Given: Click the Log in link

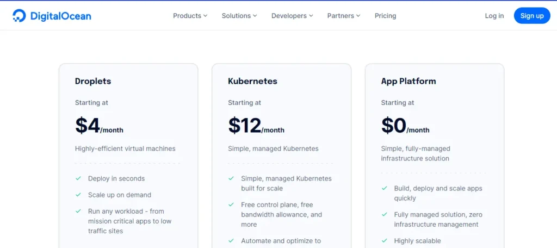Looking at the screenshot, I should [x=494, y=16].
